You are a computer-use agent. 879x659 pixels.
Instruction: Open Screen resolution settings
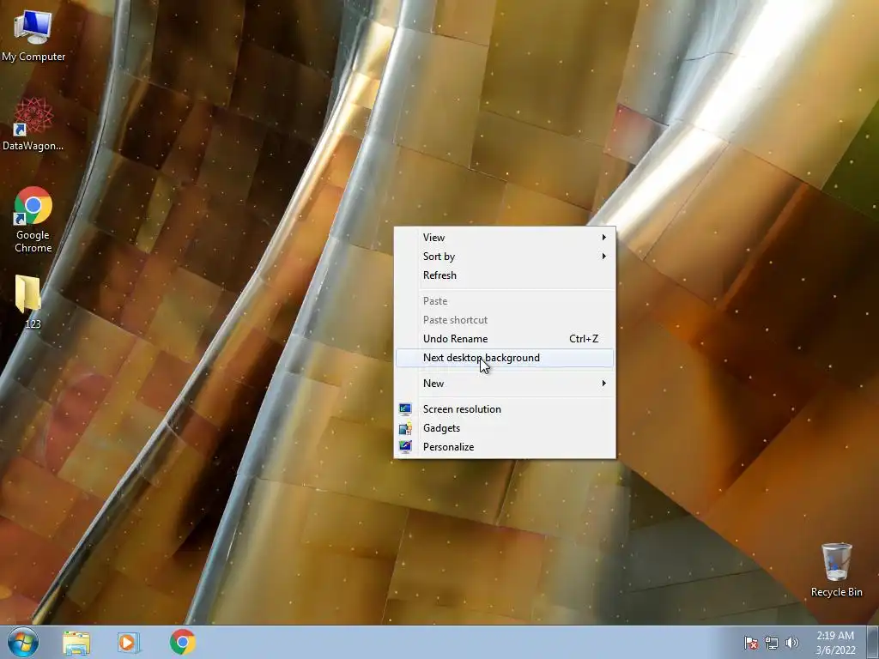click(x=505, y=409)
